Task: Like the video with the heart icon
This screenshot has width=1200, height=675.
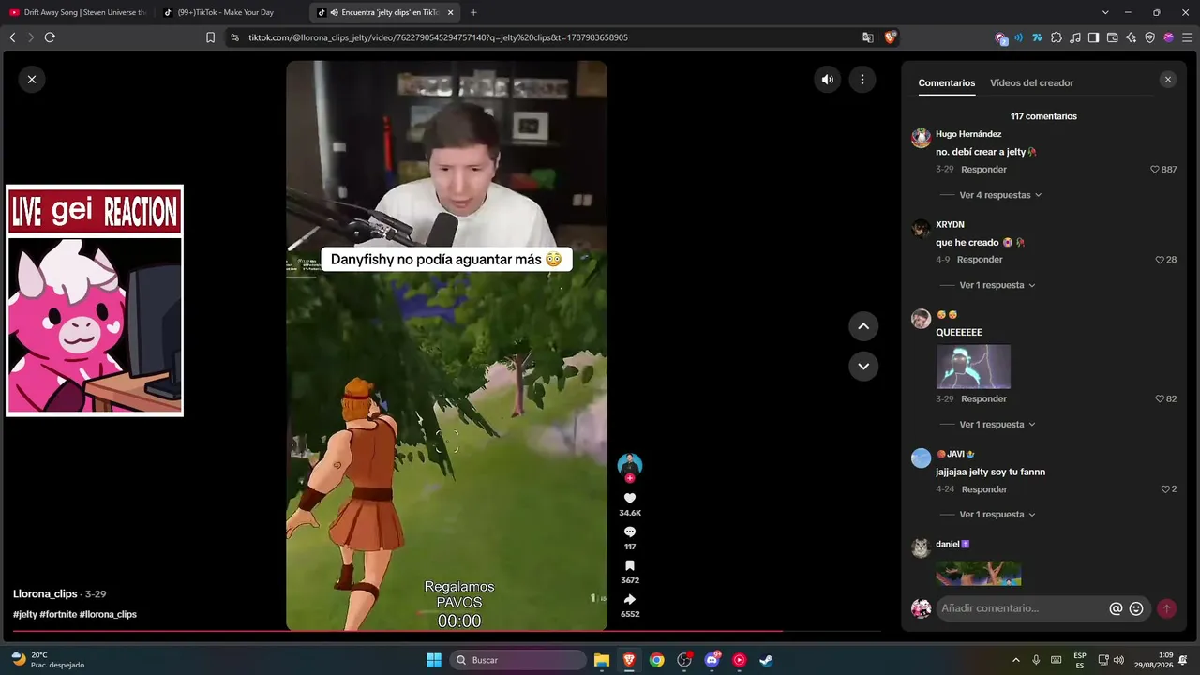Action: pos(630,499)
